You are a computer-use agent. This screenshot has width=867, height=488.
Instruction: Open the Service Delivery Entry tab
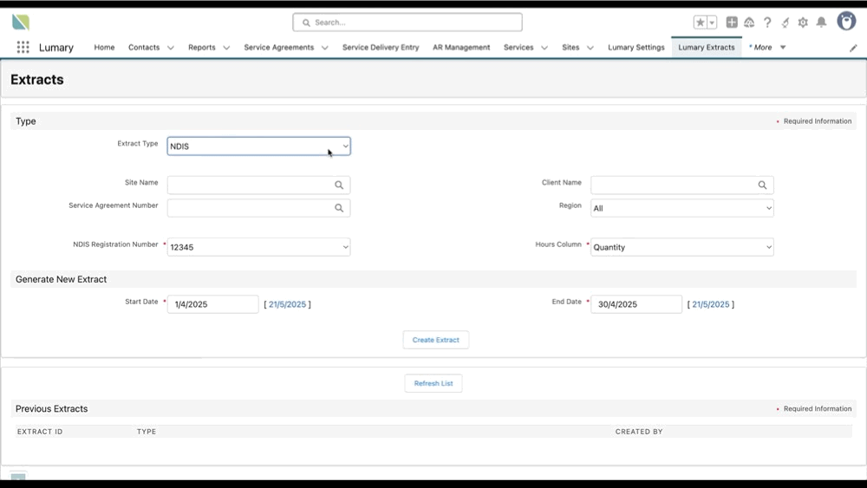coord(381,48)
